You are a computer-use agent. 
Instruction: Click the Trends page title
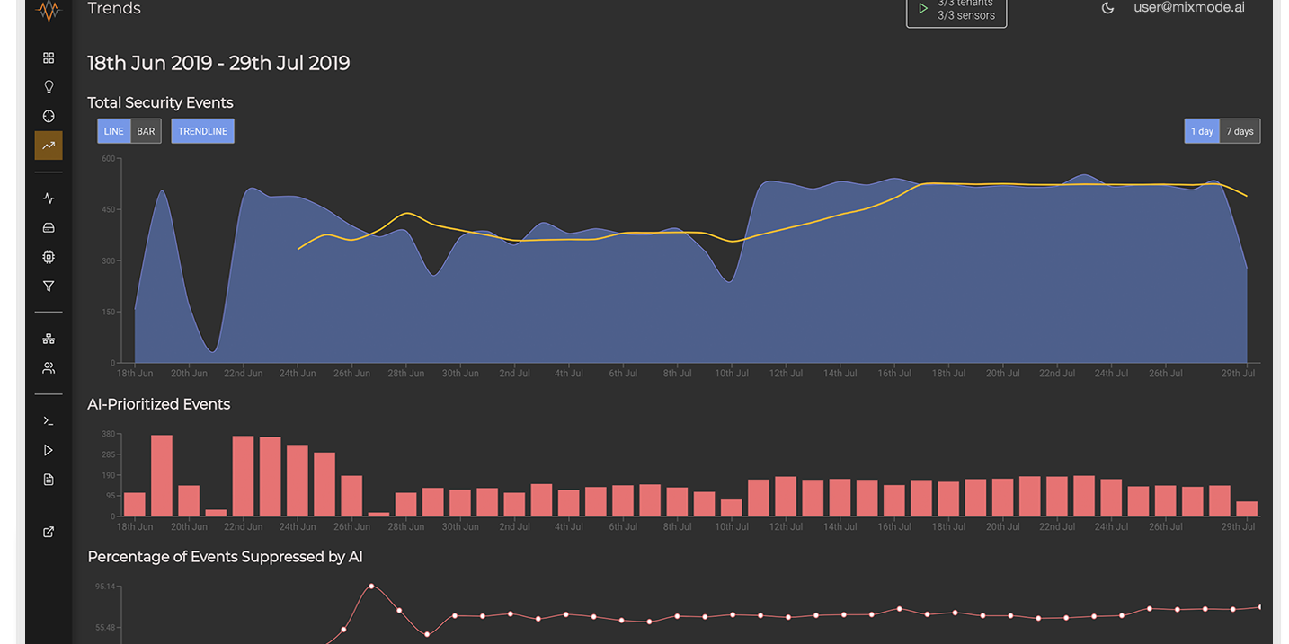point(114,9)
